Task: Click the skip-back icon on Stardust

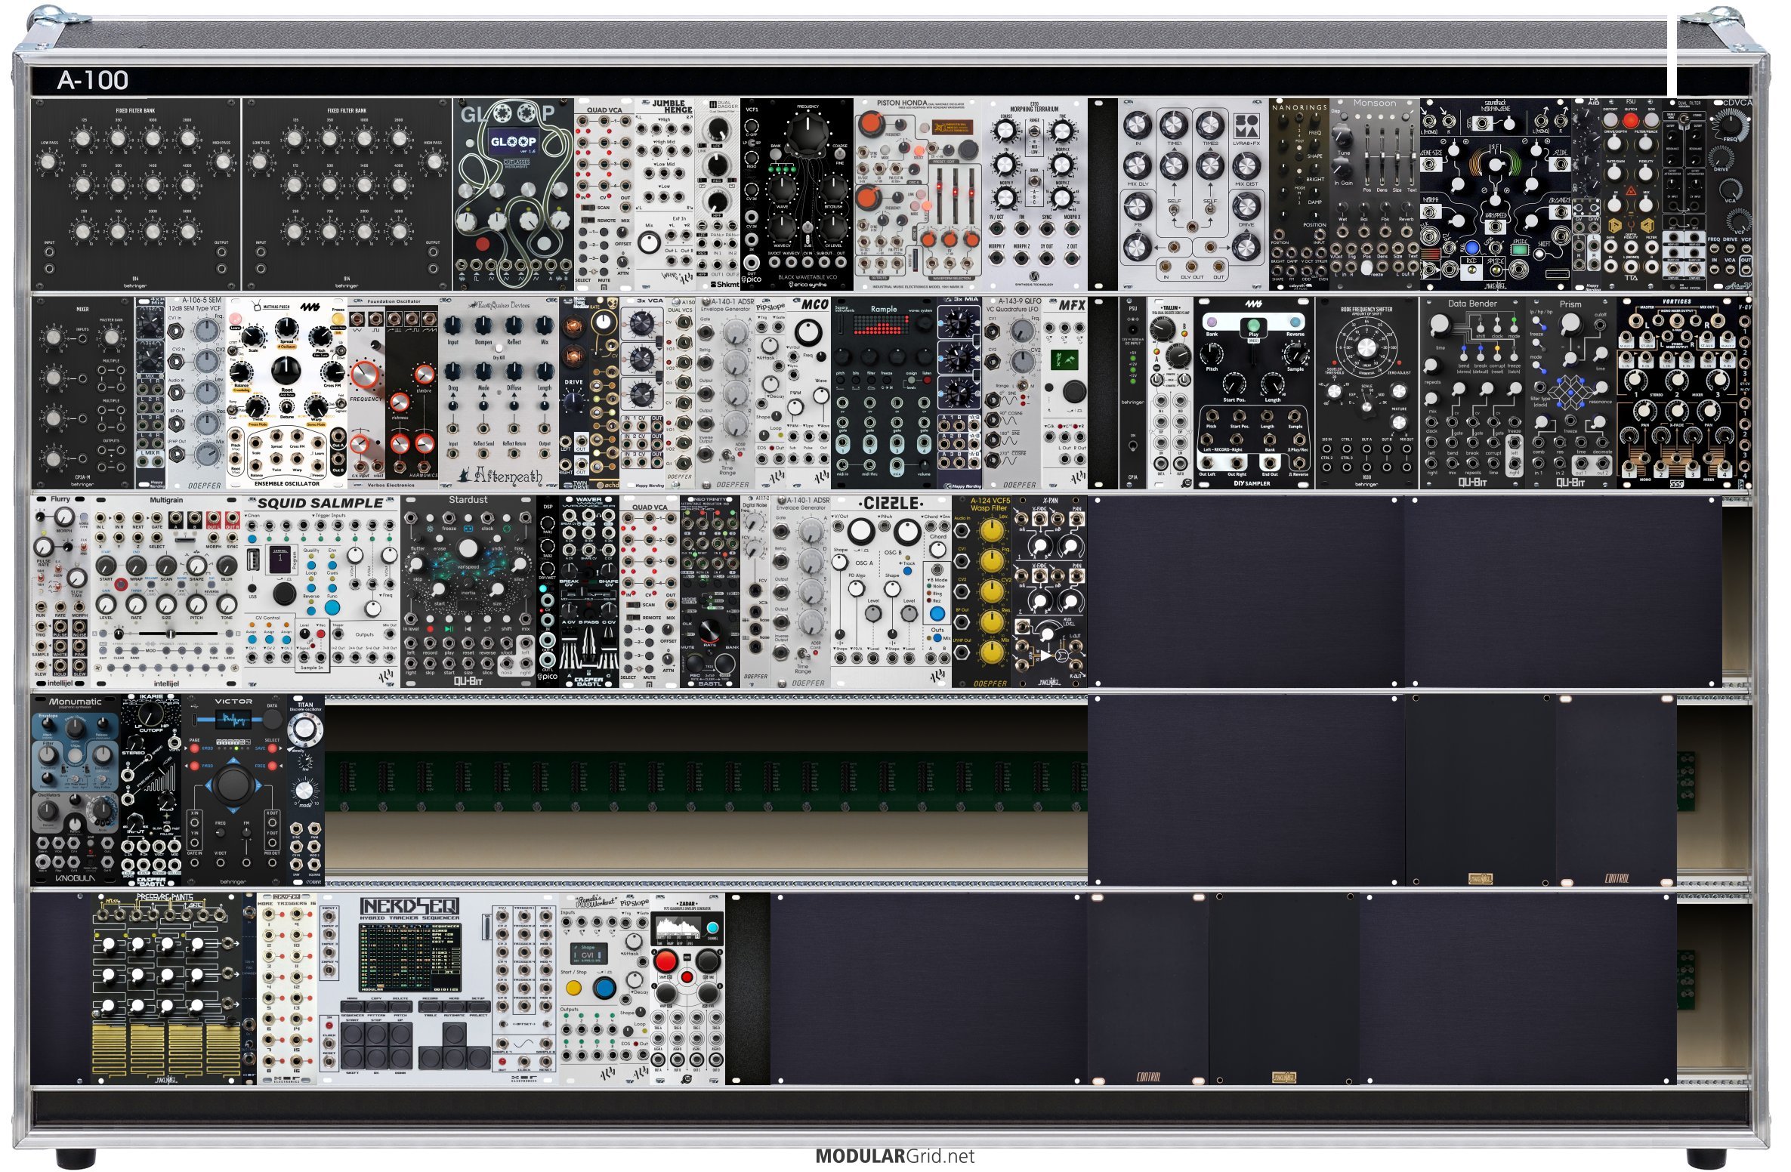Action: pos(468,628)
